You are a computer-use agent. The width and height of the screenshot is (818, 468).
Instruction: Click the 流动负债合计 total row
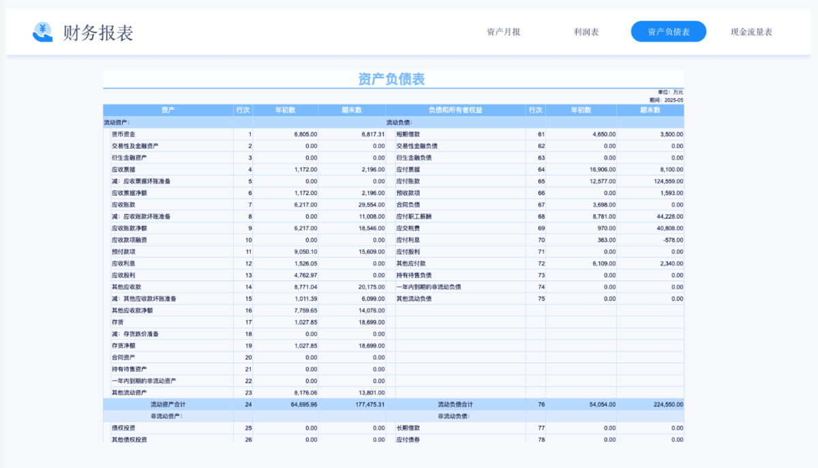click(x=455, y=404)
